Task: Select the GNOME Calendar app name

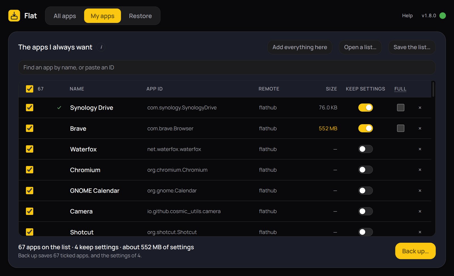Action: click(95, 191)
